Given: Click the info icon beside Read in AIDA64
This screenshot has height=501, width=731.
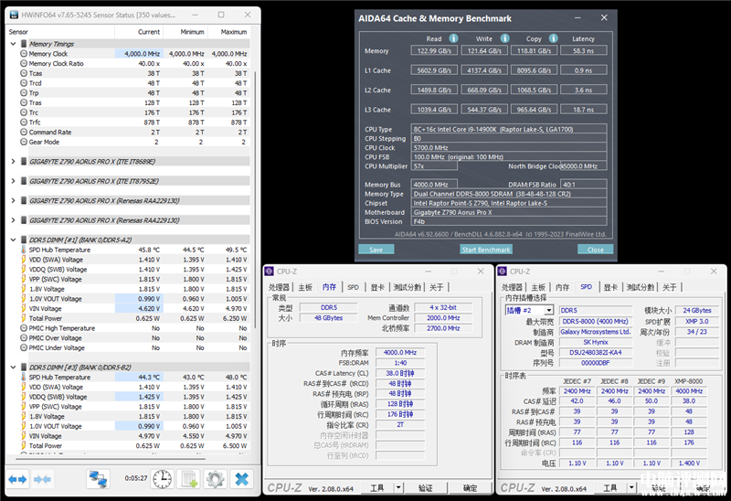Looking at the screenshot, I should pos(451,38).
